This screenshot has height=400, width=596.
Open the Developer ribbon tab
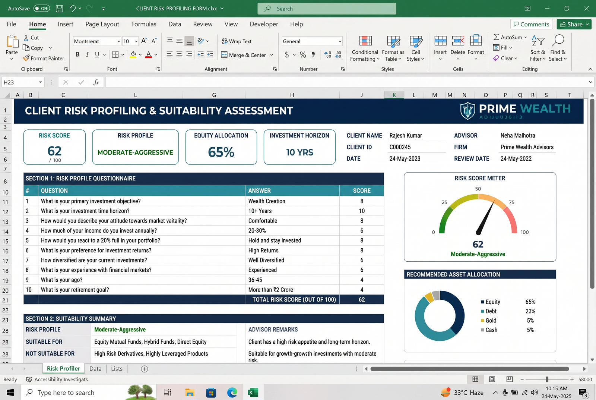tap(264, 24)
